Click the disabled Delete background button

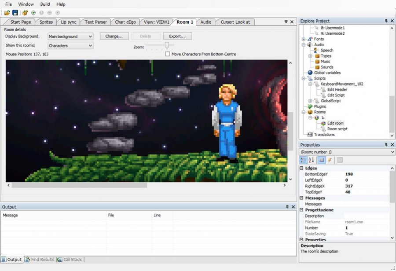pos(146,36)
